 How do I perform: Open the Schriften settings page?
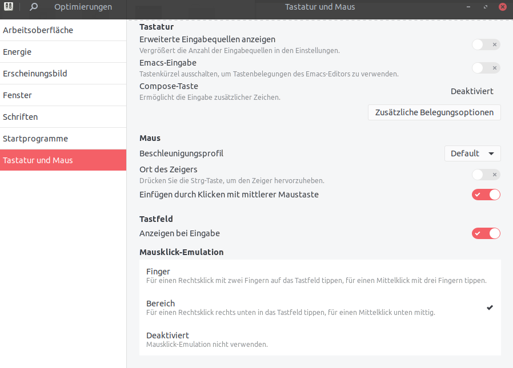coord(63,116)
